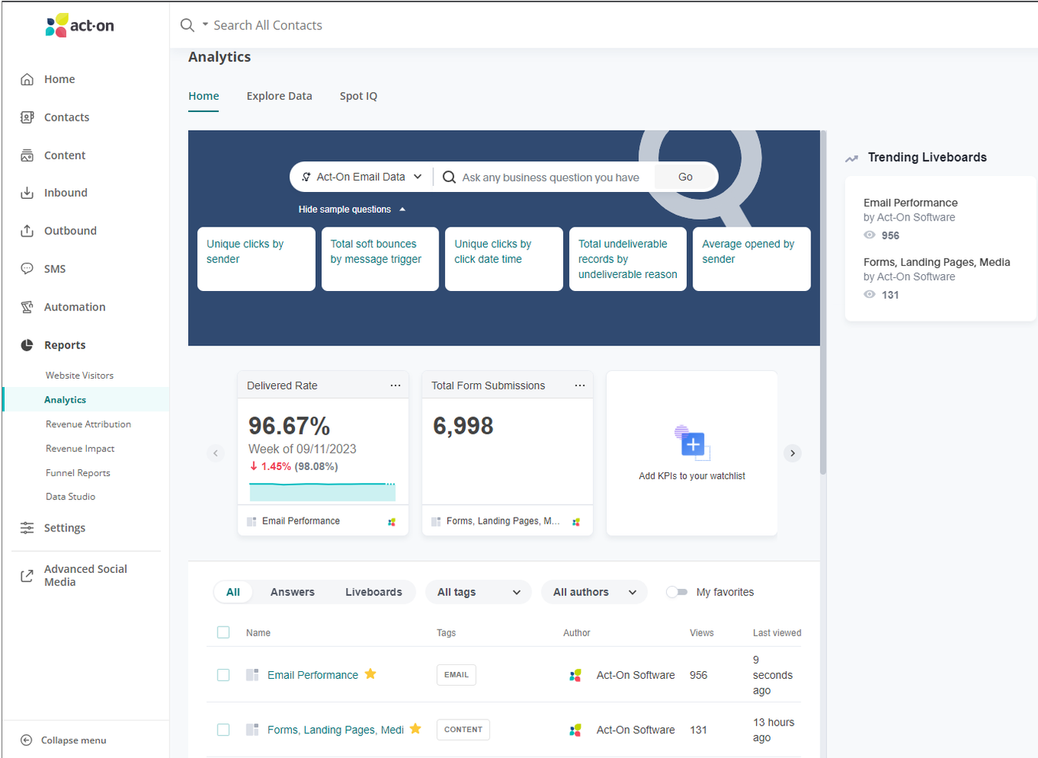The image size is (1038, 758).
Task: Open Revenue Attribution under Reports
Action: click(x=88, y=424)
